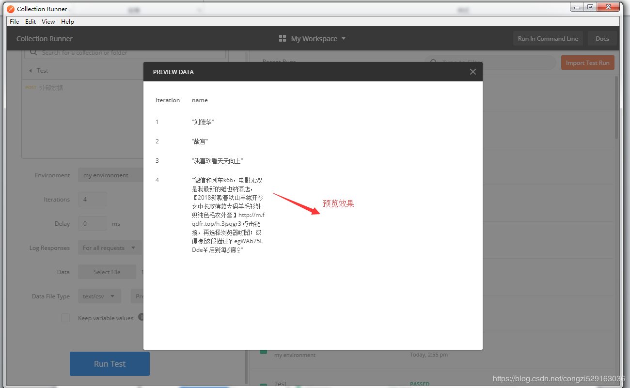Click the Select File button

[x=107, y=272]
